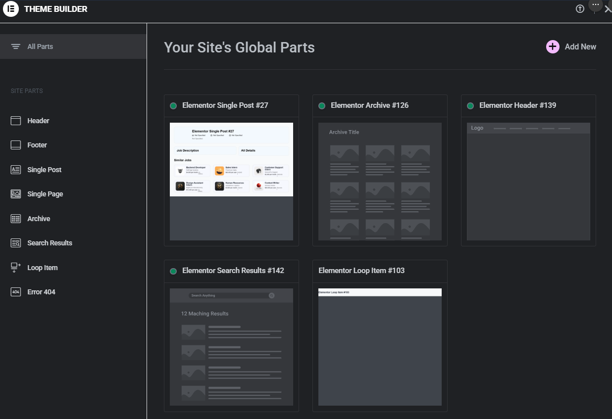The image size is (612, 419).
Task: Click the THEME BUILDER title text
Action: click(56, 9)
